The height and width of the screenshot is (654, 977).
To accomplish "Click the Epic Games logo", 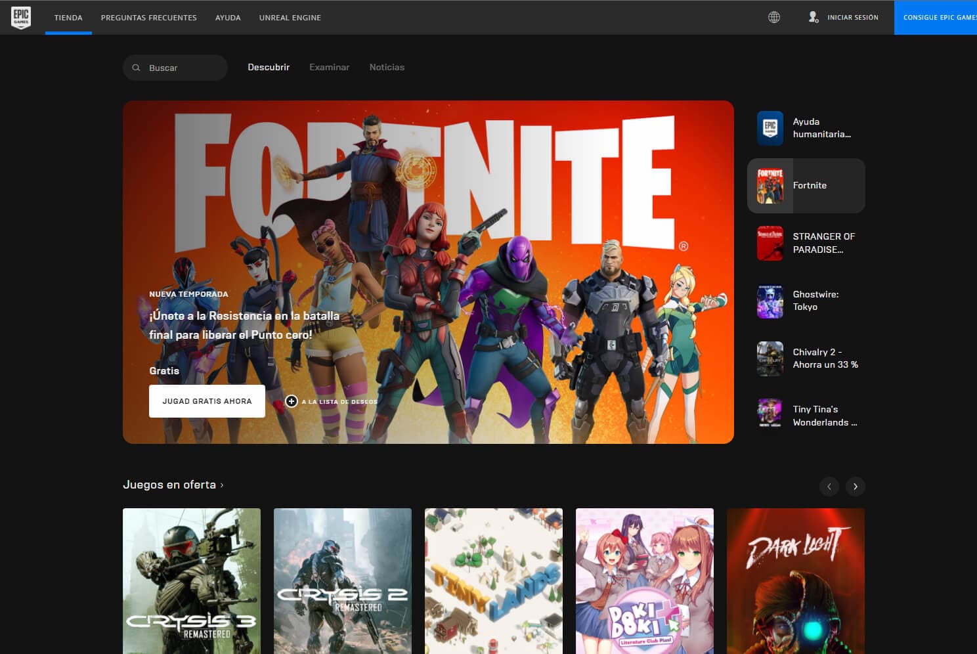I will tap(20, 17).
